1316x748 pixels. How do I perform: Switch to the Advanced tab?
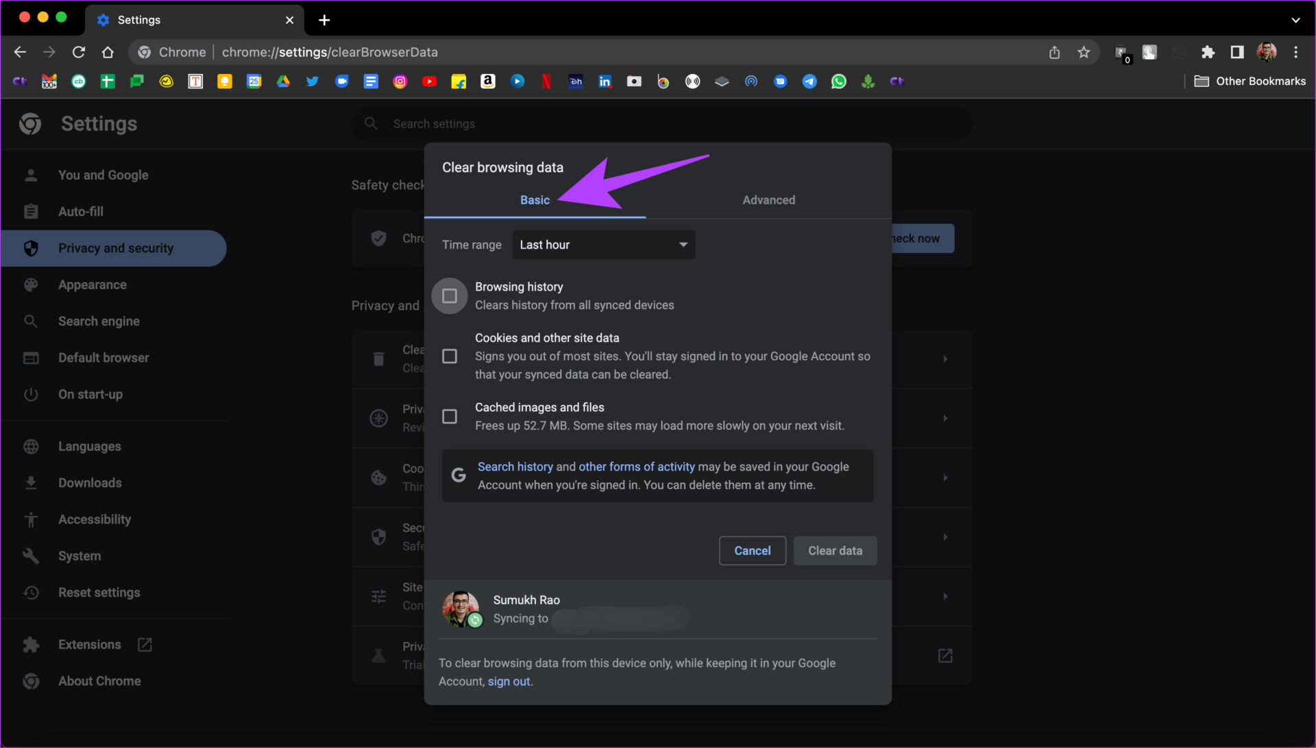(x=768, y=200)
